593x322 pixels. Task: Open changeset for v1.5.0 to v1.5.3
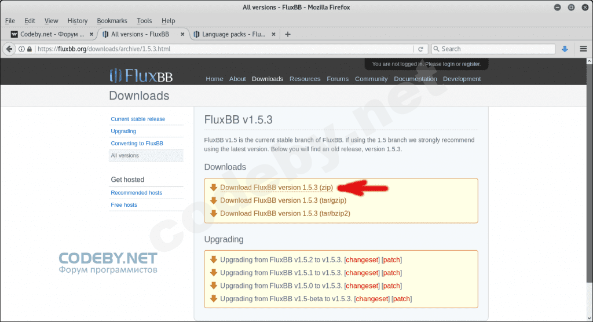coord(362,286)
